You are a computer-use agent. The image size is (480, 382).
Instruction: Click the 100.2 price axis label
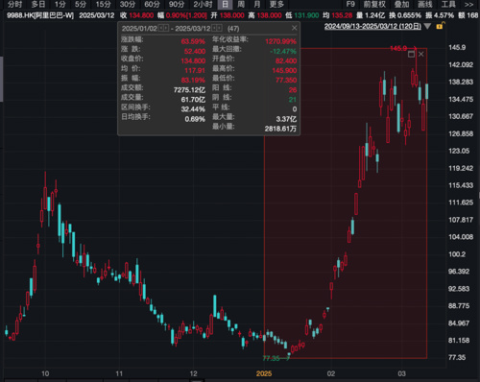coord(457,254)
